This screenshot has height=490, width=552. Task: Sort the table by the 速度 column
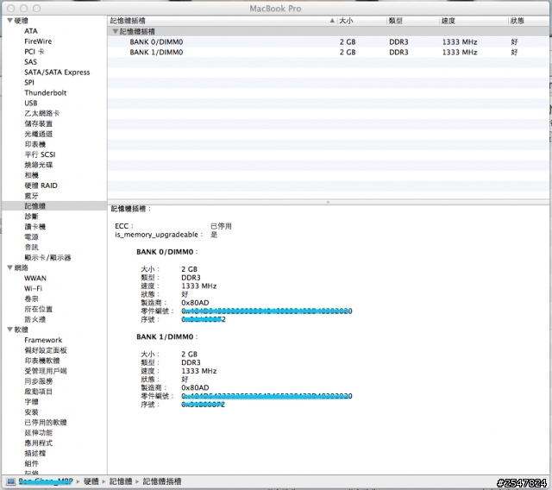[x=448, y=21]
